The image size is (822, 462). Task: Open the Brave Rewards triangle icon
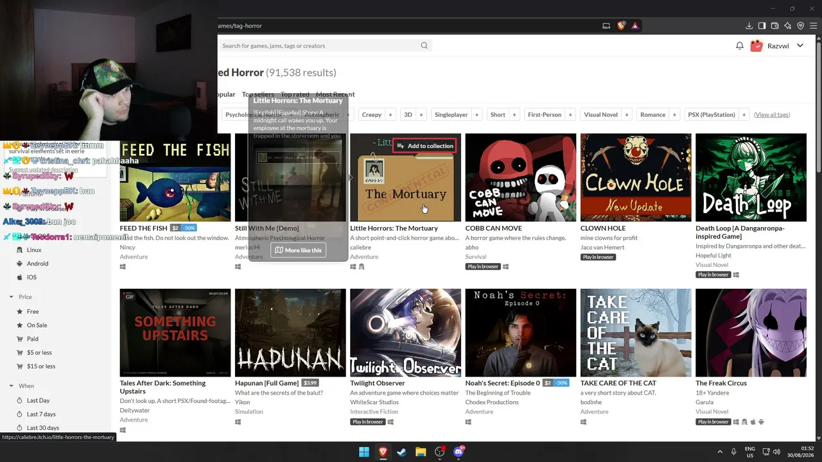(x=634, y=26)
